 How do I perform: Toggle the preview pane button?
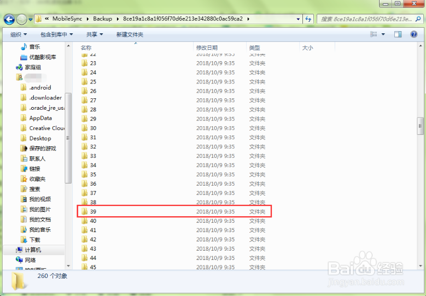click(398, 34)
